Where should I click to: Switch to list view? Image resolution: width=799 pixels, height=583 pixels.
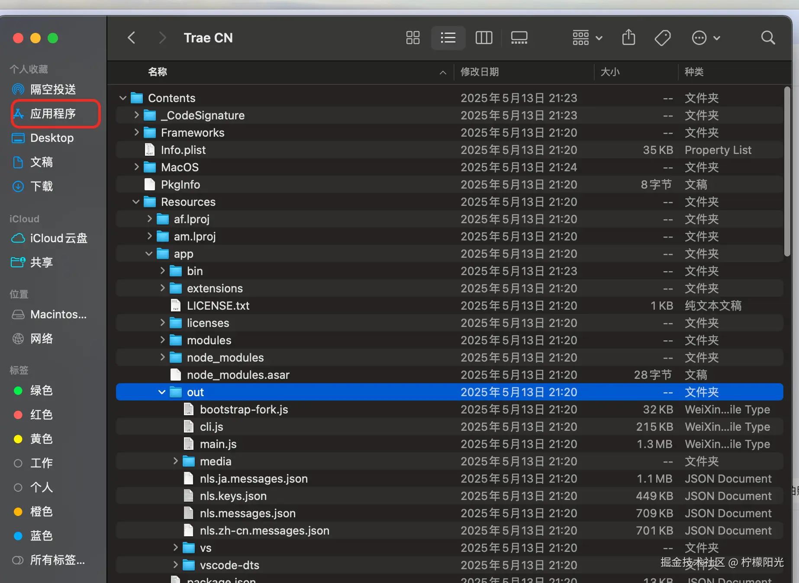coord(448,38)
